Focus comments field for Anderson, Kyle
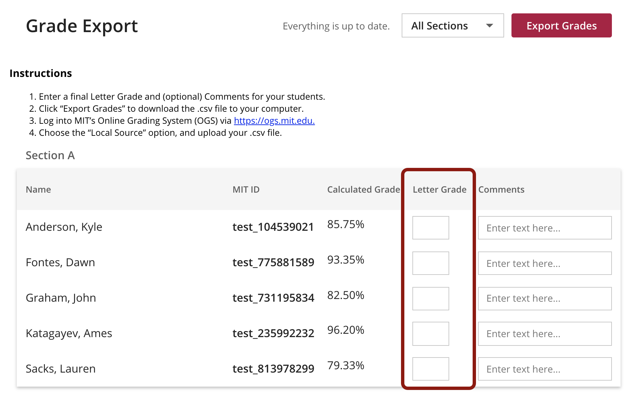Image resolution: width=638 pixels, height=404 pixels. 545,228
